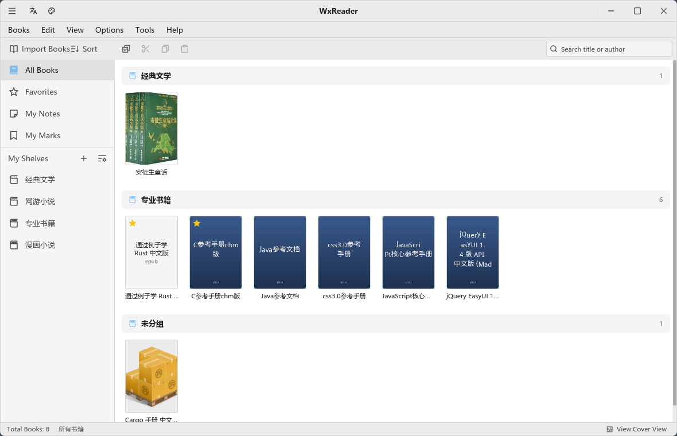Open the C参考手册chm版 book cover

pyautogui.click(x=216, y=252)
